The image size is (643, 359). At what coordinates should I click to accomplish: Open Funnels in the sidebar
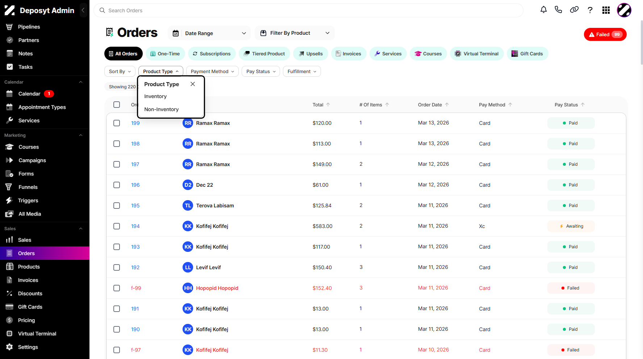tap(28, 187)
